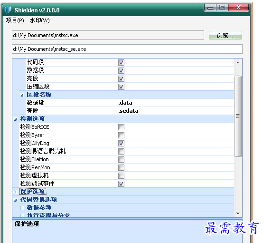
Task: Expand the 数据参考 subgroup
Action: [22, 208]
